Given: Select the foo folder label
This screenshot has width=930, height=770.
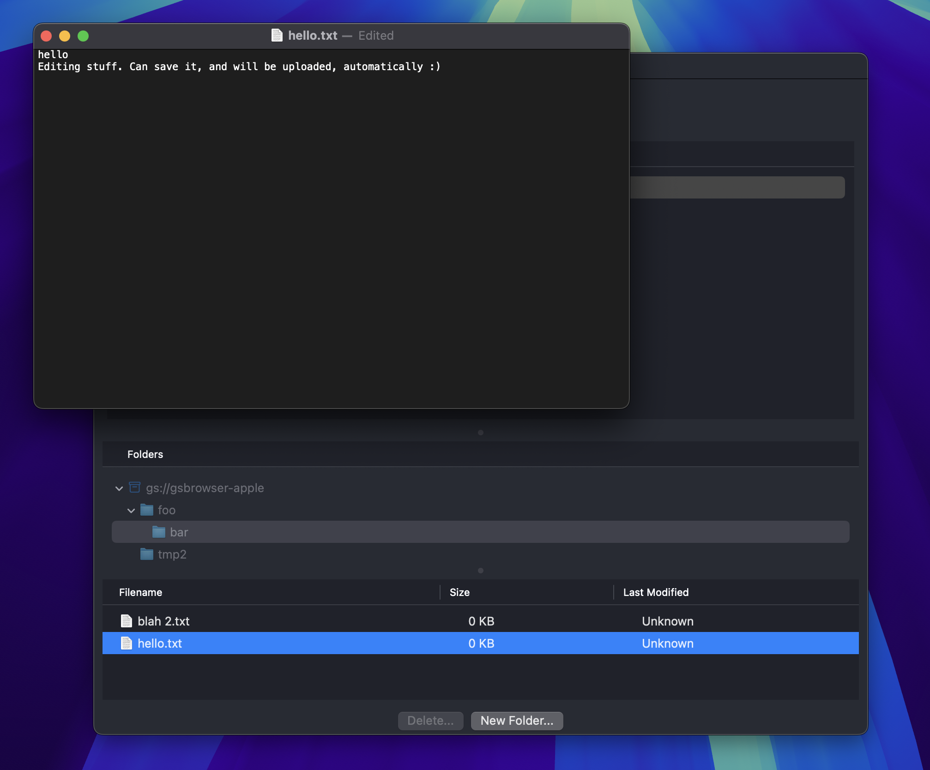Looking at the screenshot, I should [166, 510].
